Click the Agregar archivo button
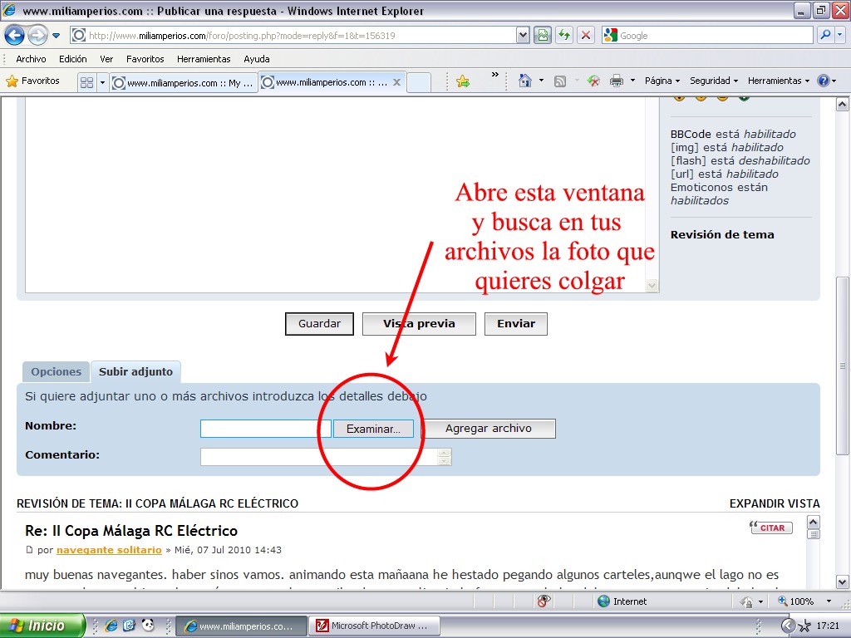This screenshot has height=638, width=851. (488, 429)
